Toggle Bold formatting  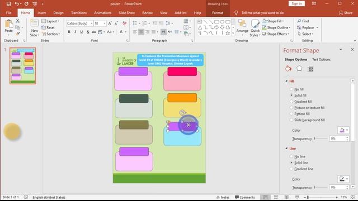[x=69, y=32]
